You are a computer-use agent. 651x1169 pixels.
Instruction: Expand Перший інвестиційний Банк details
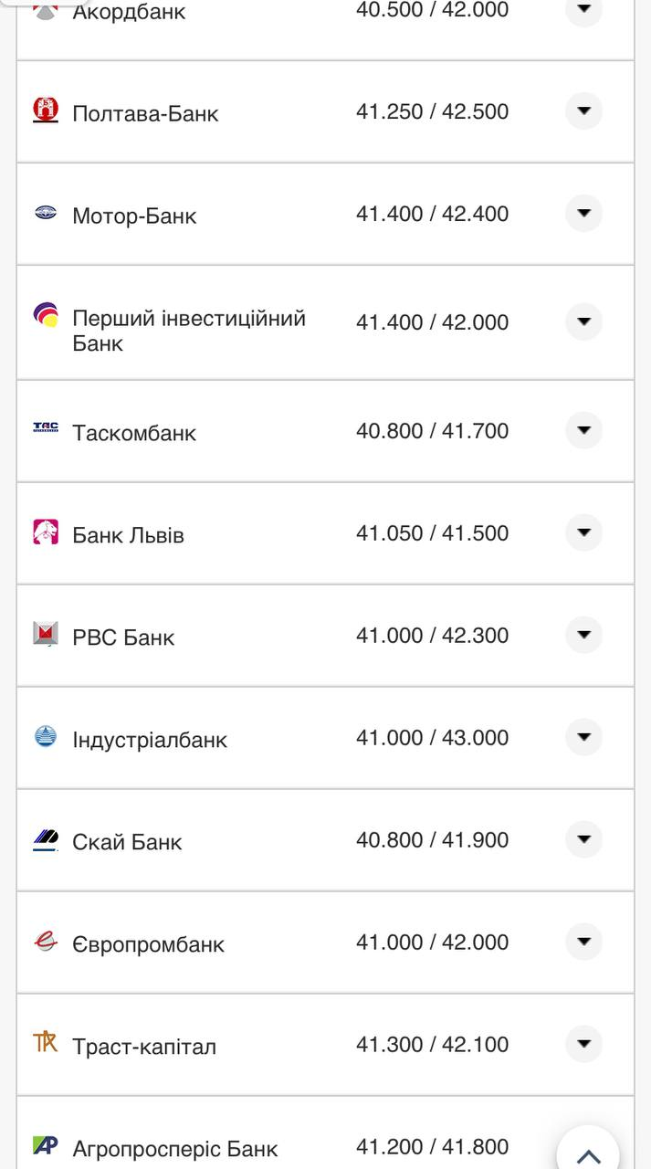point(583,321)
